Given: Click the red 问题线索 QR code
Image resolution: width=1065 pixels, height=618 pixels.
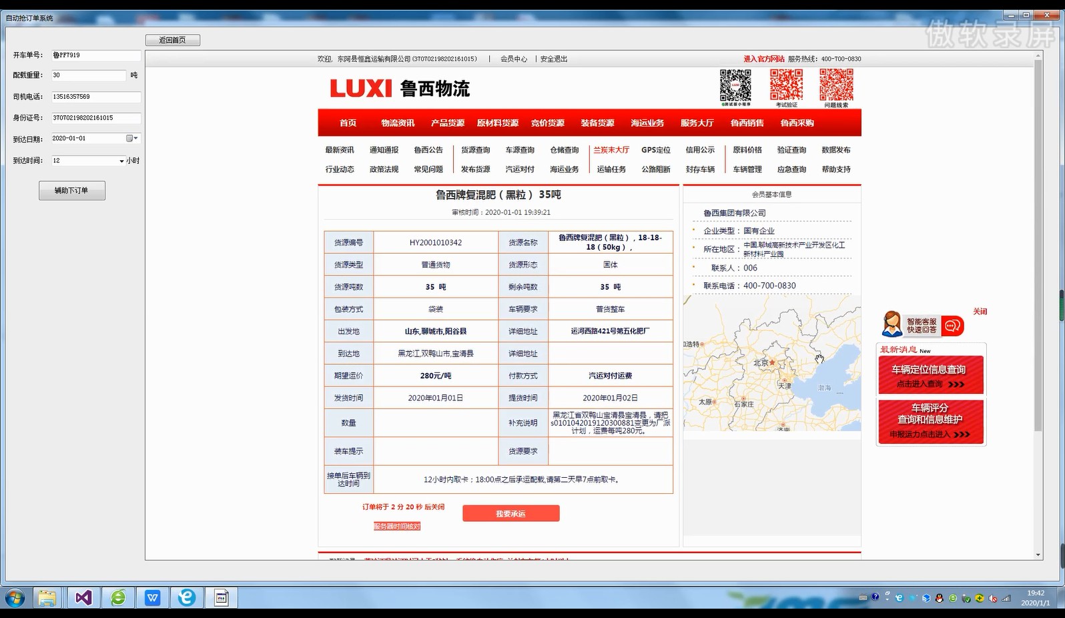Looking at the screenshot, I should click(836, 85).
